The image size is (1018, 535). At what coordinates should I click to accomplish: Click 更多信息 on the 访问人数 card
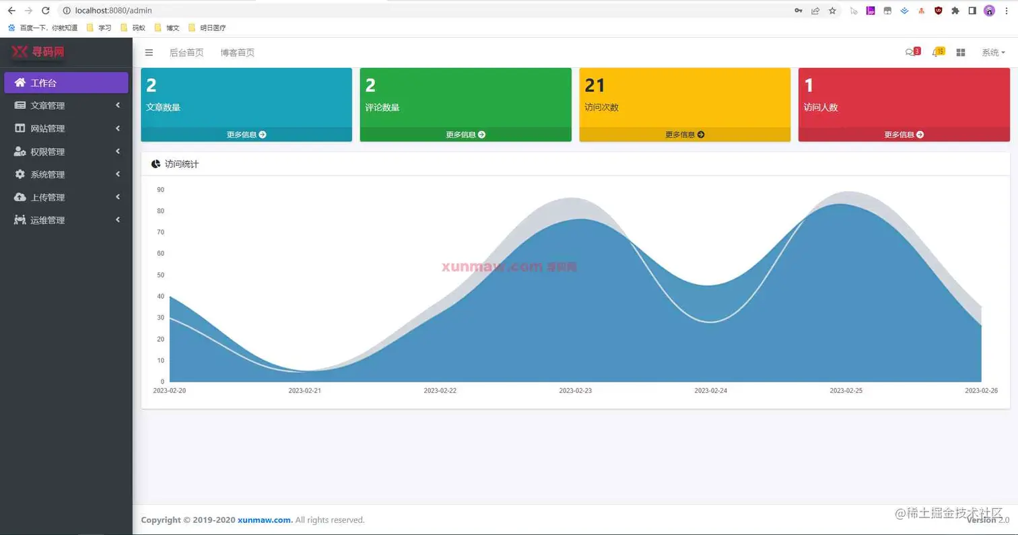904,135
